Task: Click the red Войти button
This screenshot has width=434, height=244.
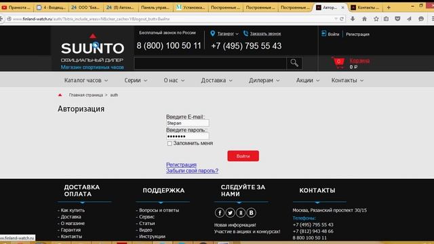Action: pyautogui.click(x=243, y=156)
